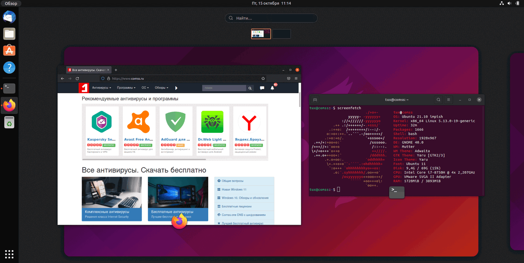Open the Trash in the dock
The image size is (524, 263).
[9, 122]
